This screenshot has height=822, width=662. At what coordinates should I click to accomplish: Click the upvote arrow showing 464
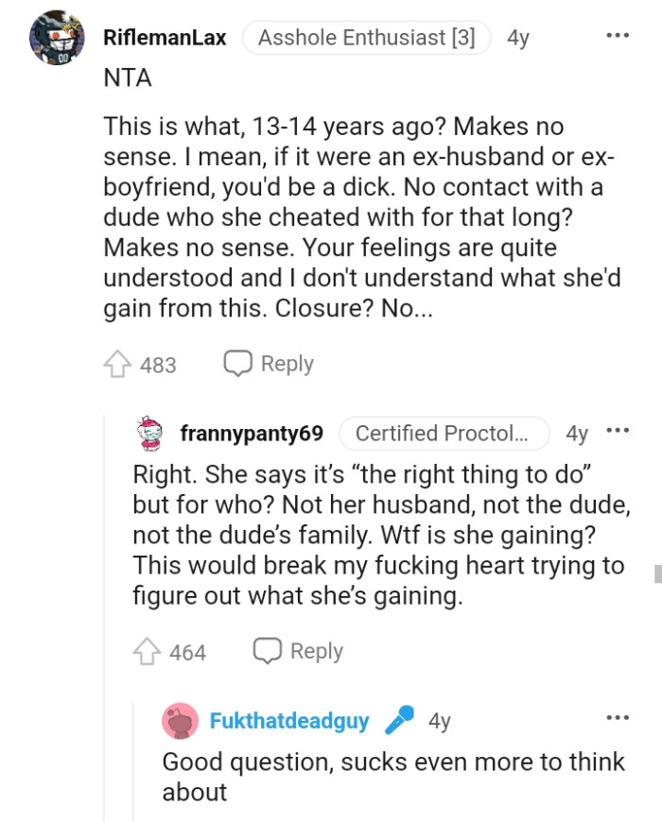148,649
